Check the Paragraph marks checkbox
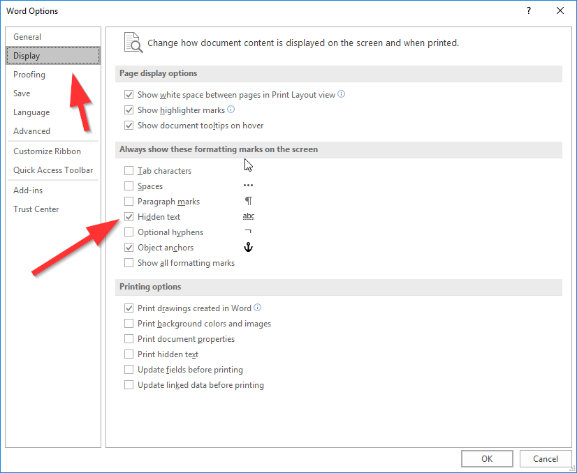 coord(129,202)
